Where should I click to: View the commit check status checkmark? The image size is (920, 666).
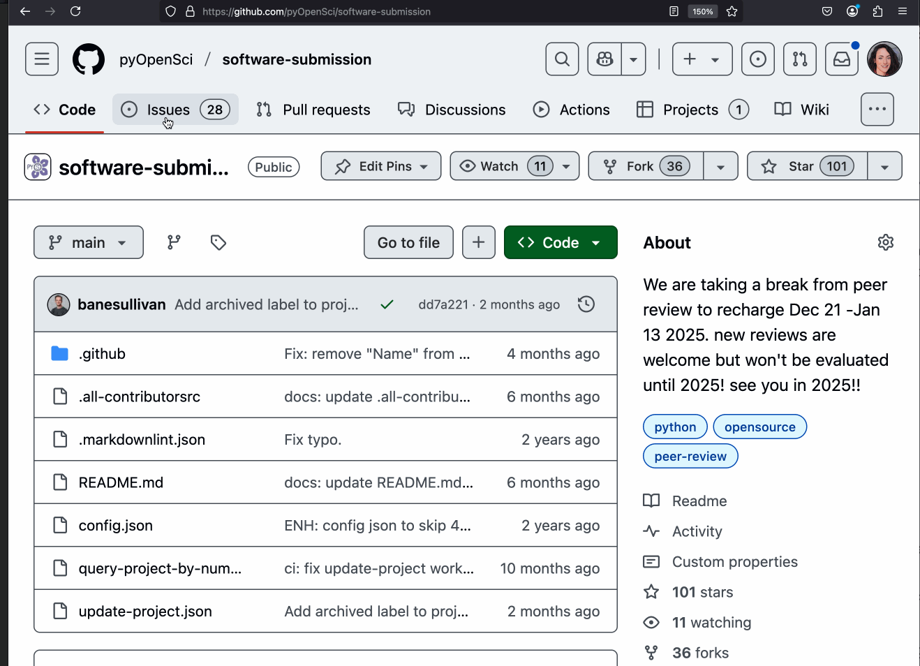tap(387, 304)
